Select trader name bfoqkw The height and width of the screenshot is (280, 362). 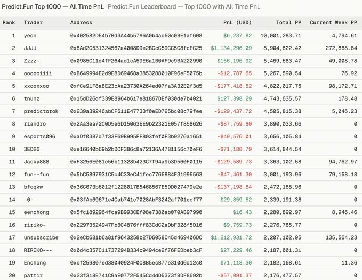(x=33, y=187)
